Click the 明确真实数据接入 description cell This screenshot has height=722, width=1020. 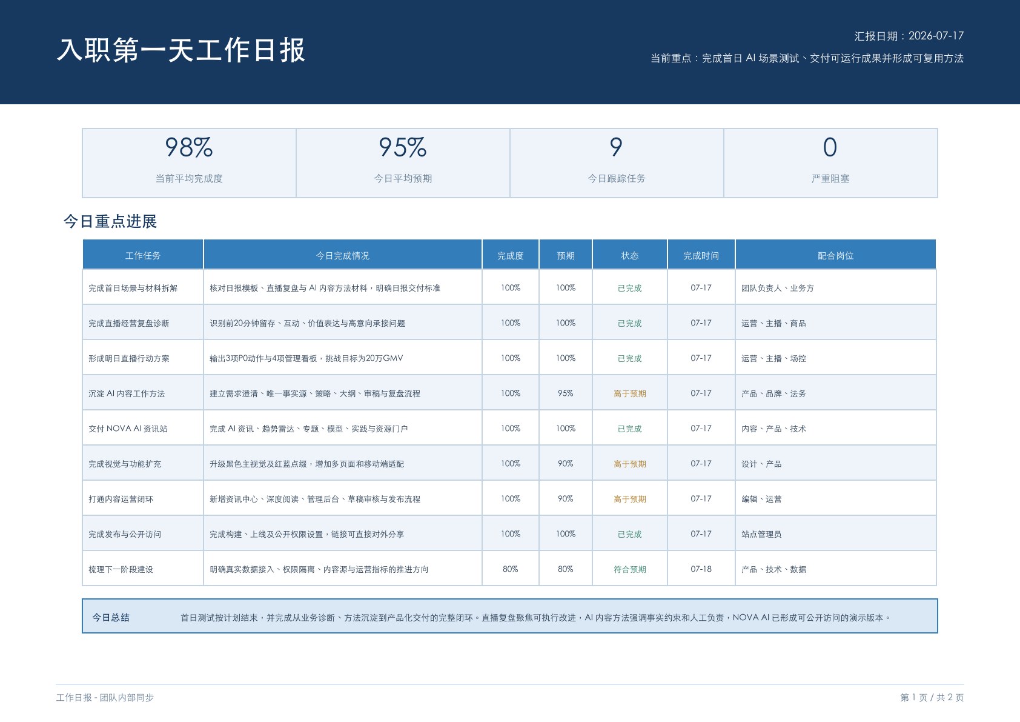point(343,569)
